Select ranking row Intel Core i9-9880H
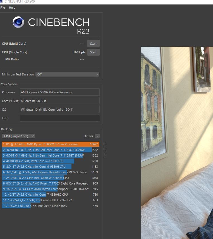 coord(51,167)
